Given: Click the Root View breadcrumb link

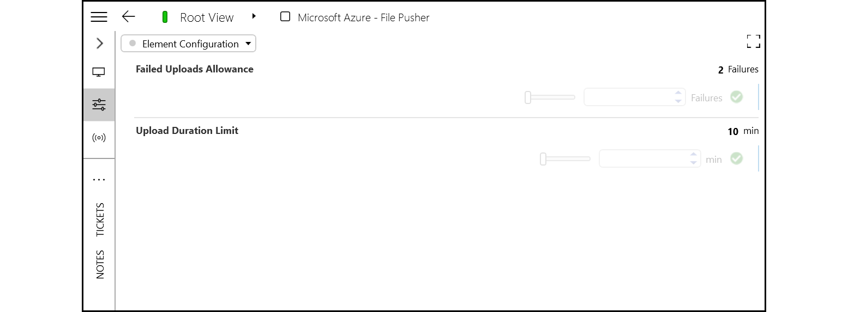Looking at the screenshot, I should point(207,17).
